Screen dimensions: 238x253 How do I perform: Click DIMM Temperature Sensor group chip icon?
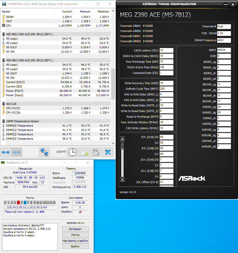click(3, 121)
